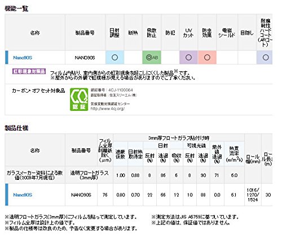Click the 日射熱取得率 column header
This screenshot has width=282, height=241.
(x=135, y=154)
